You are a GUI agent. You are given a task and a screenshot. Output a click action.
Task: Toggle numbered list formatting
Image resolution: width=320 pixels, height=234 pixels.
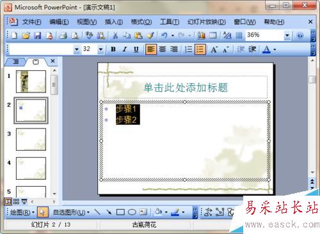(189, 49)
